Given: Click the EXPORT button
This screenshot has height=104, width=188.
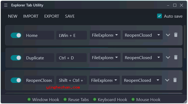Looking at the screenshot, I should [x=52, y=16].
